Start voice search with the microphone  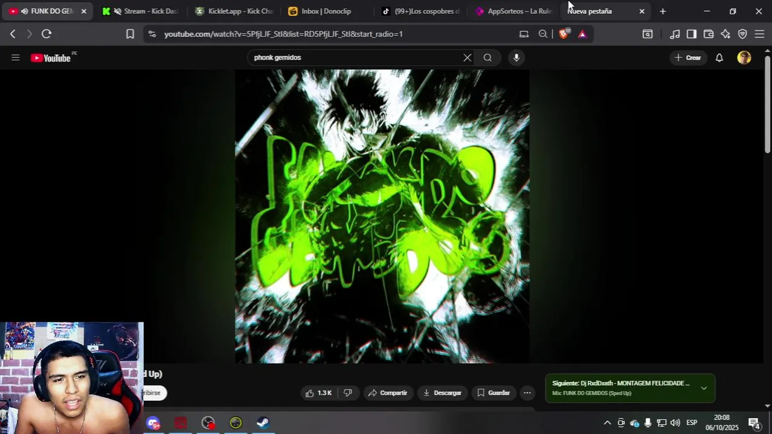pyautogui.click(x=516, y=58)
